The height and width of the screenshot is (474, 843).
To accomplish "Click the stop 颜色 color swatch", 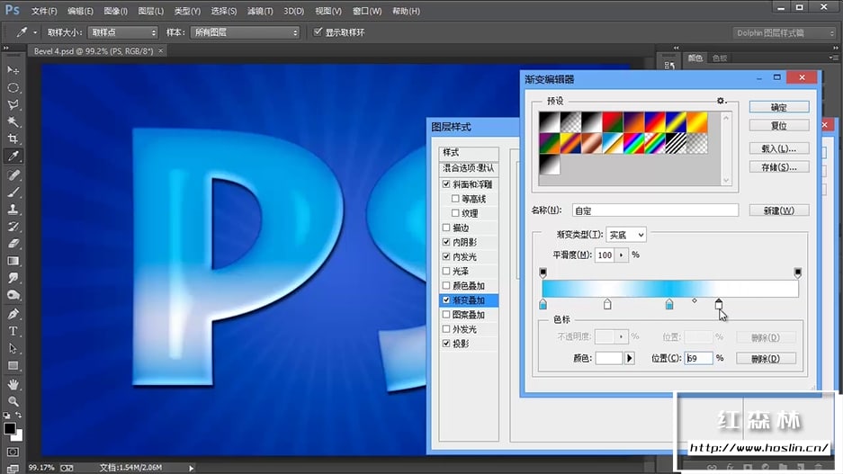I will (608, 358).
